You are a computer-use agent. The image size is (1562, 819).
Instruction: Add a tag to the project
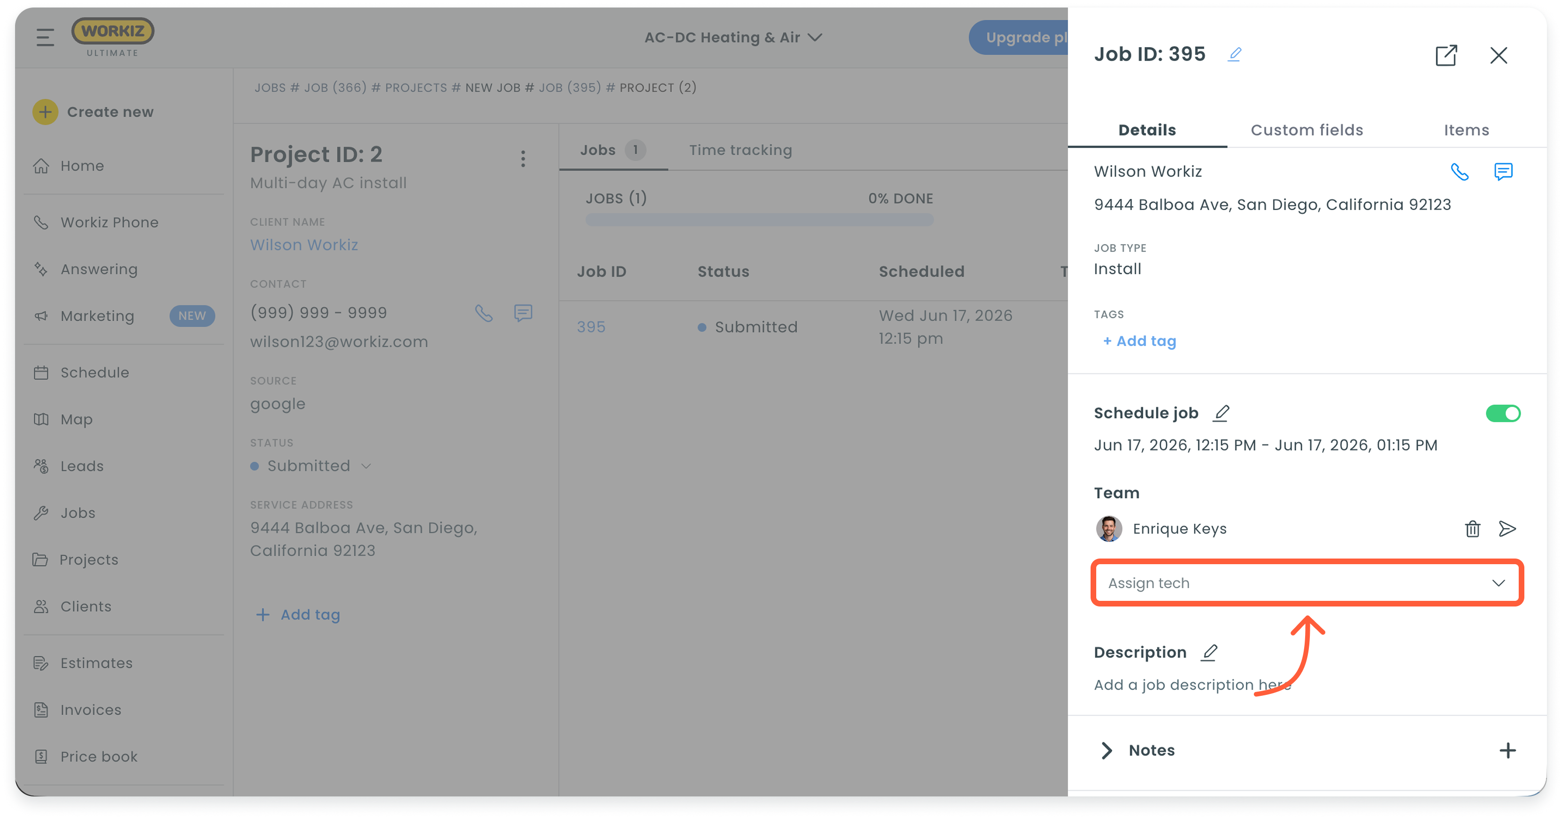click(298, 614)
